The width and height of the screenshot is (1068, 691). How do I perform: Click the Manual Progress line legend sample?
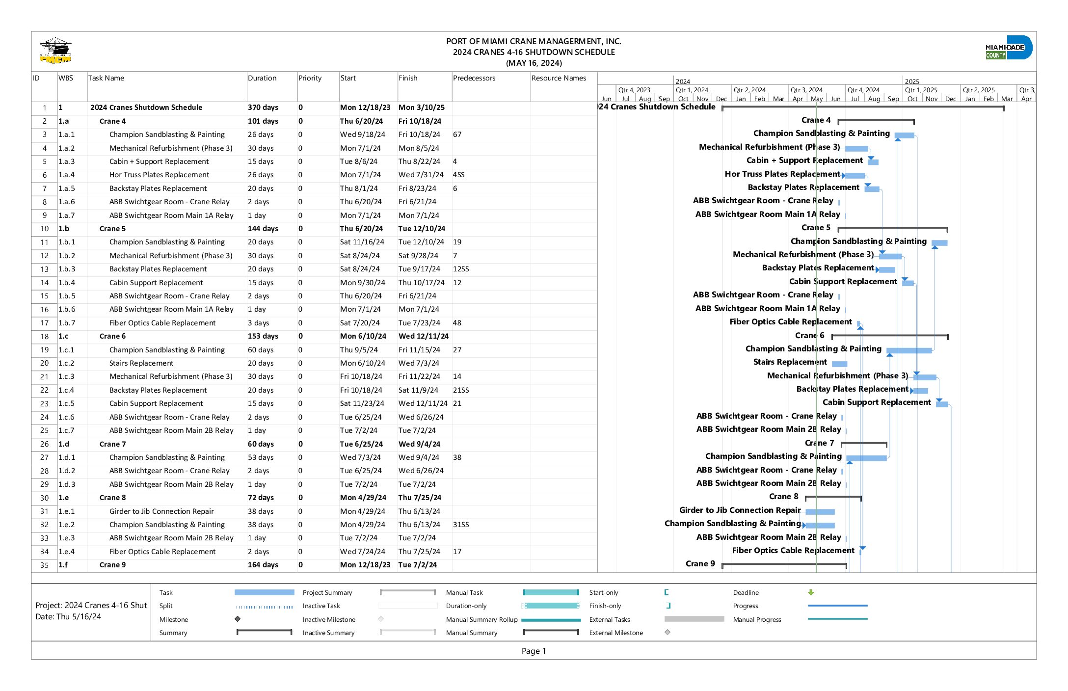tap(838, 619)
